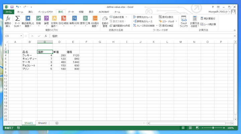The width and height of the screenshot is (241, 134).
Task: Click the macro recording icon in status bar
Action: click(18, 128)
